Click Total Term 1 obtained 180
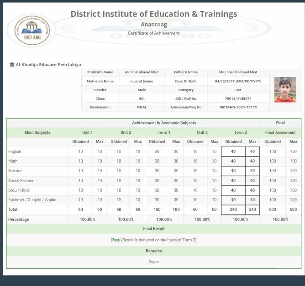Screen dimensions: 305x286 tap(157, 209)
